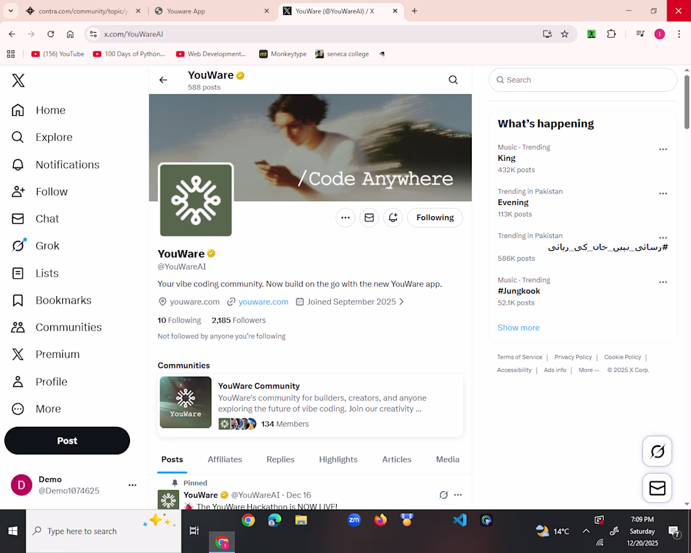The image size is (691, 553).
Task: Search YouWare's posts with the magnifier icon
Action: [x=453, y=80]
